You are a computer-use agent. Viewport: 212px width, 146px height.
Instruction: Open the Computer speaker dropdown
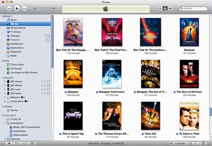click(180, 144)
